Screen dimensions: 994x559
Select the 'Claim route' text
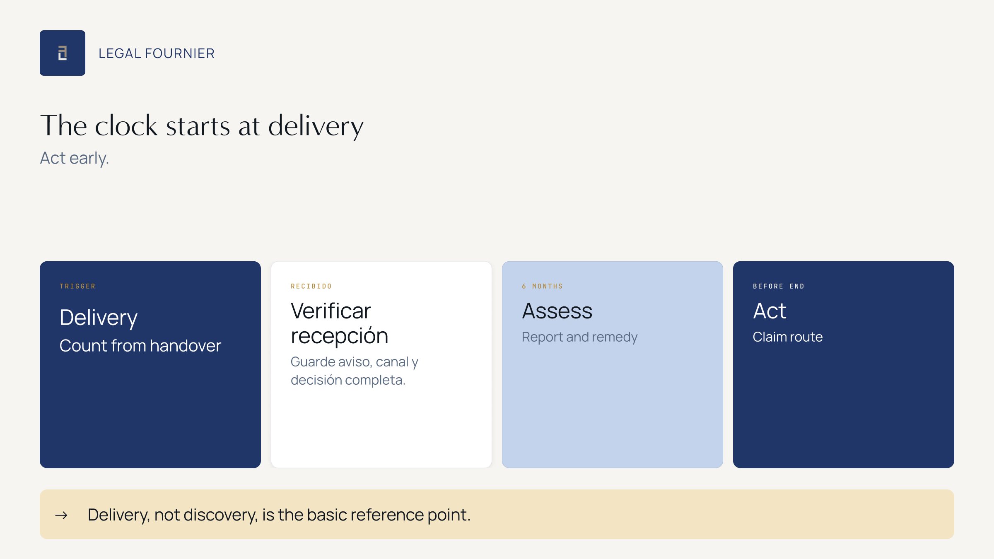tap(788, 337)
